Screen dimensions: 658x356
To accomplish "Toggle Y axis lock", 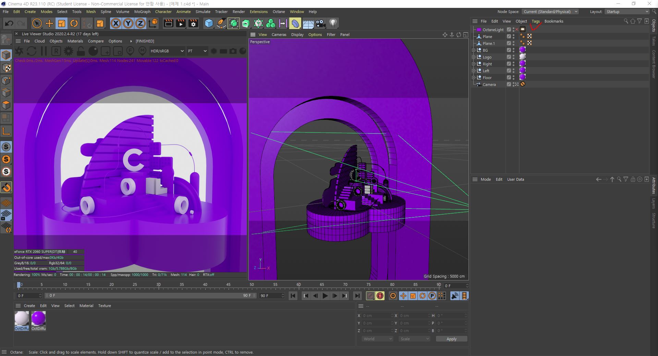I will pyautogui.click(x=128, y=23).
